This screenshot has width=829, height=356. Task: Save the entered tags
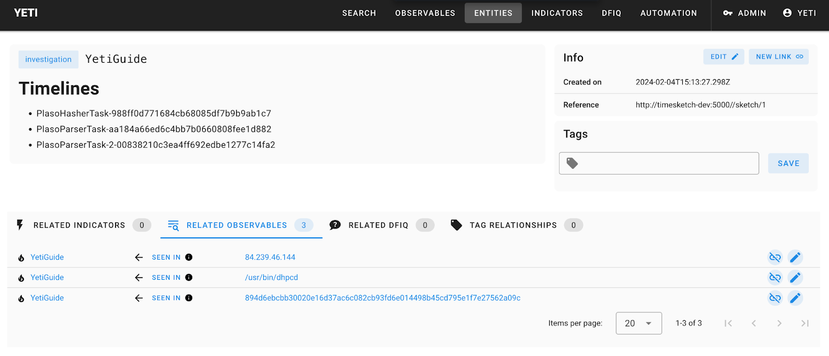pyautogui.click(x=788, y=163)
